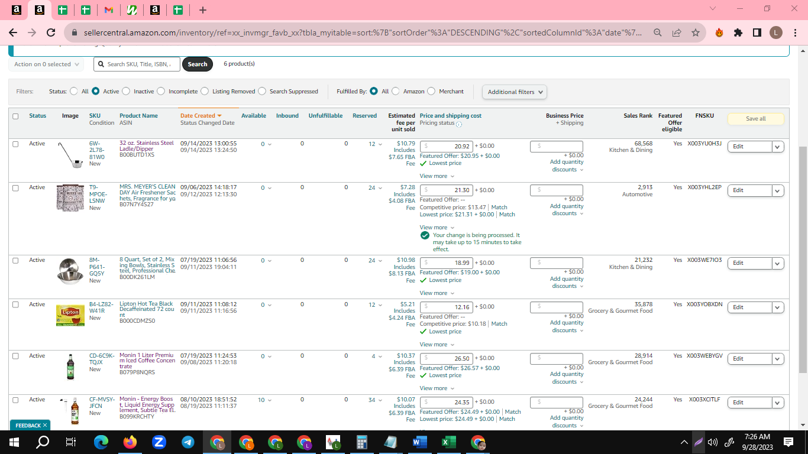Click the zoom magnifier in the address bar

658,33
